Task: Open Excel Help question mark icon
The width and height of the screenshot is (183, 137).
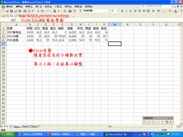Action: pyautogui.click(x=74, y=11)
